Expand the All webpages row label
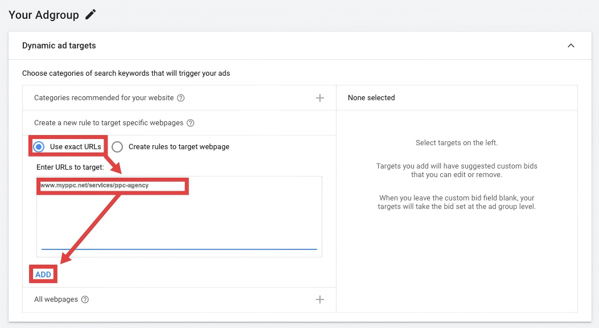The image size is (599, 328). click(56, 300)
